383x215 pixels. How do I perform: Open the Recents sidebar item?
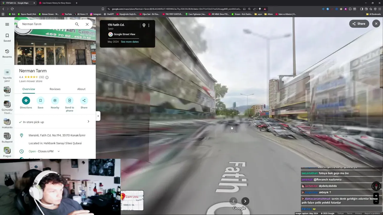tap(7, 54)
